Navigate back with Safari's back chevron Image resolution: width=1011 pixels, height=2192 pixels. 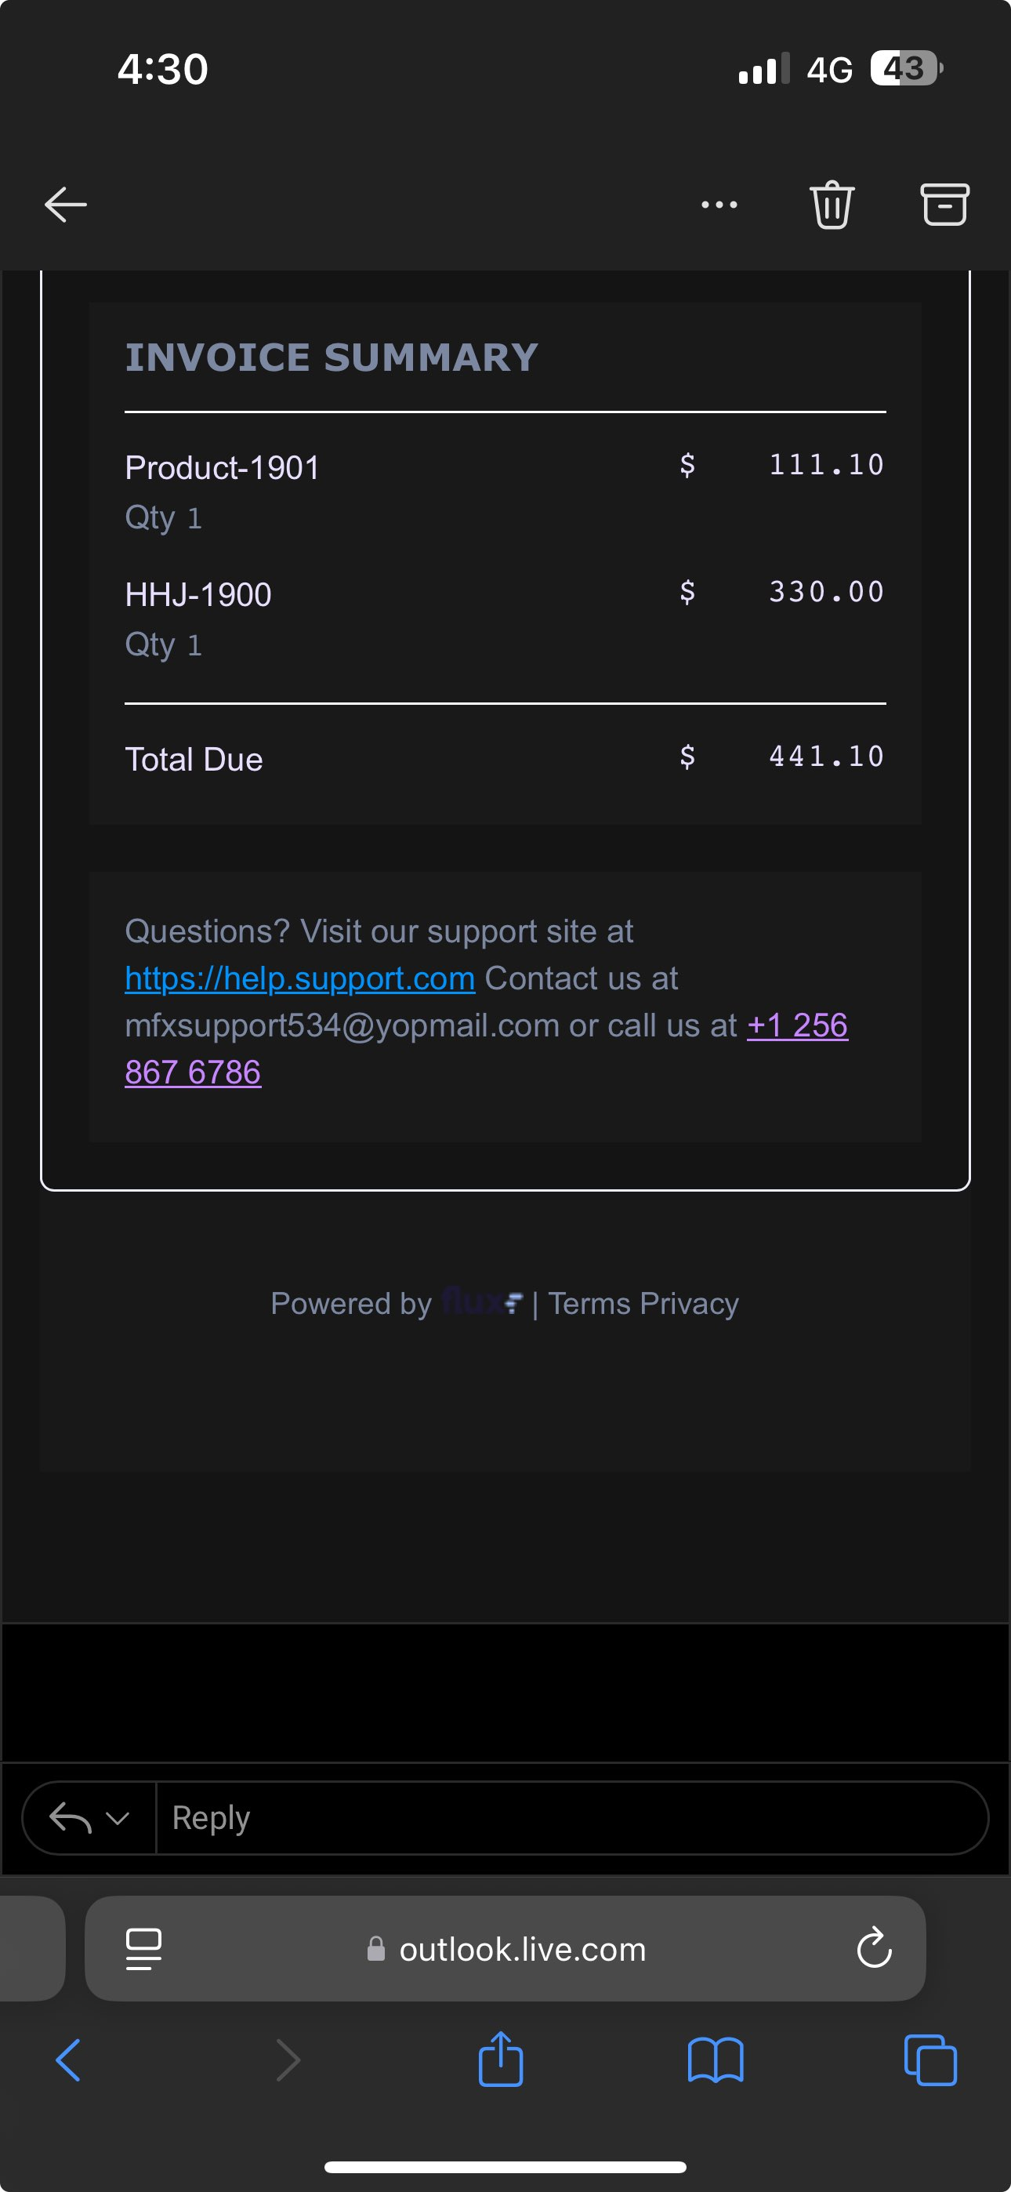(68, 2061)
